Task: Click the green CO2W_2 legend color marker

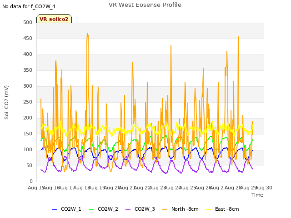Action: point(91,210)
